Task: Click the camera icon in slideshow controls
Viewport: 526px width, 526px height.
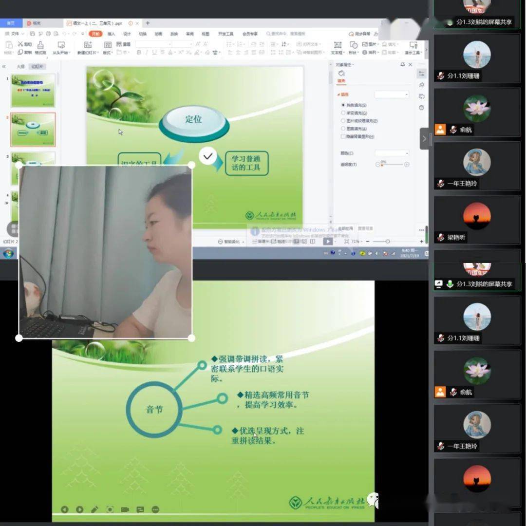Action: [125, 509]
